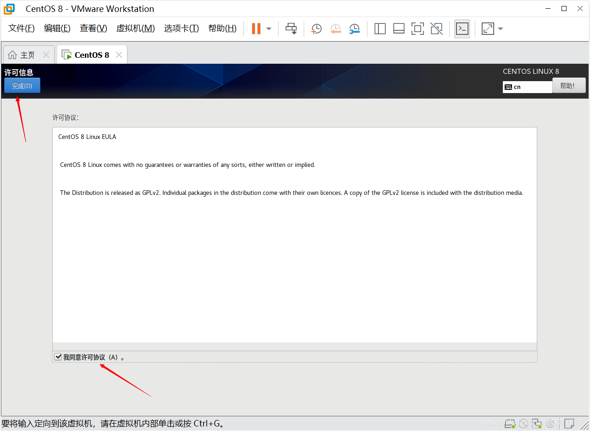Send Ctrl+Alt+Del to the virtual machine
This screenshot has width=590, height=431.
point(291,28)
